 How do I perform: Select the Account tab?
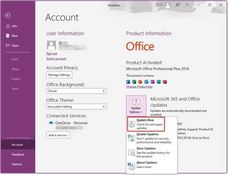pyautogui.click(x=18, y=145)
